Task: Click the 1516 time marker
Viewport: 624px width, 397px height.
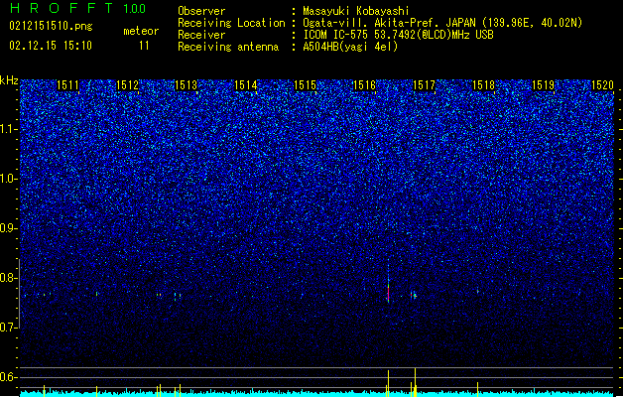Action: click(x=364, y=84)
